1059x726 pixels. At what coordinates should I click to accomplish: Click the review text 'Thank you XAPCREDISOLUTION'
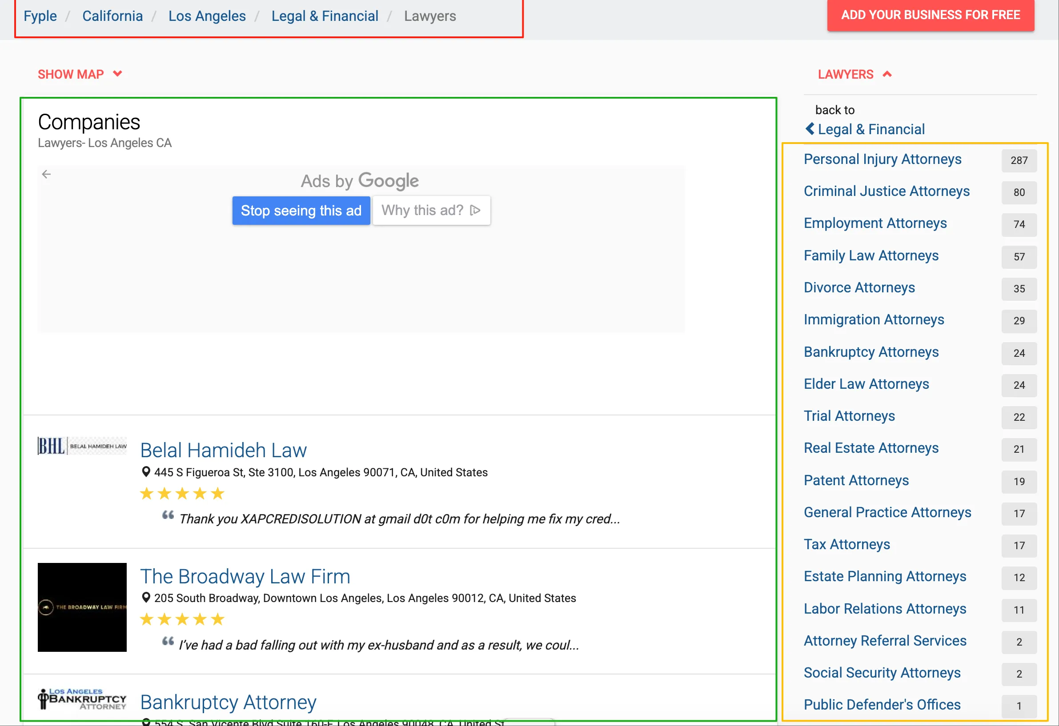pos(399,519)
